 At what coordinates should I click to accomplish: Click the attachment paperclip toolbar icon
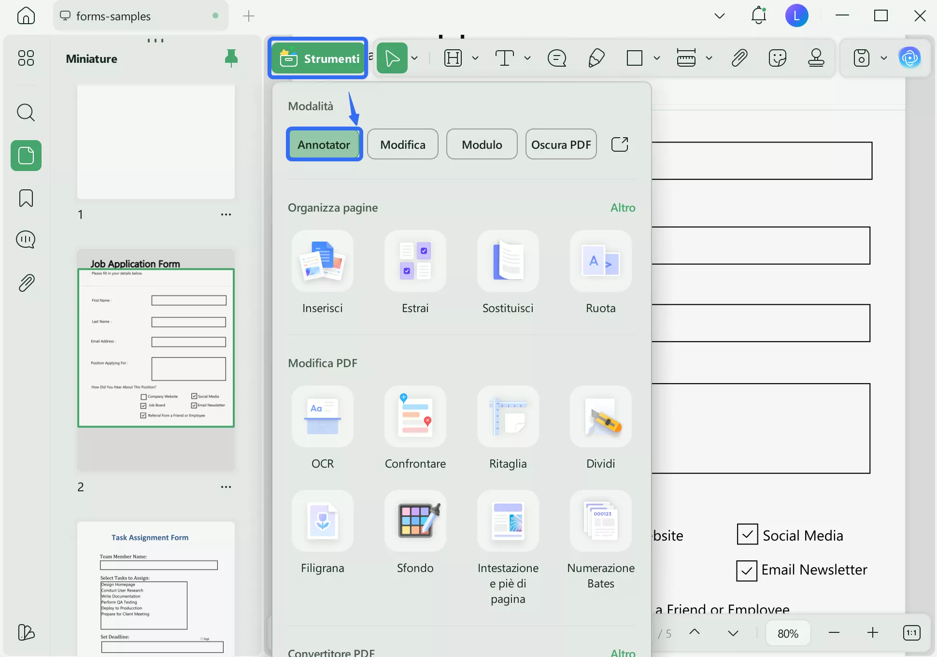739,58
